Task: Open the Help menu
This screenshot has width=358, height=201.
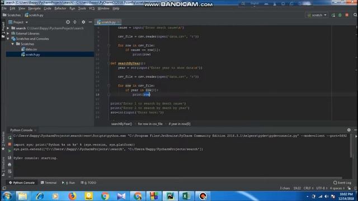Action: click(116, 8)
